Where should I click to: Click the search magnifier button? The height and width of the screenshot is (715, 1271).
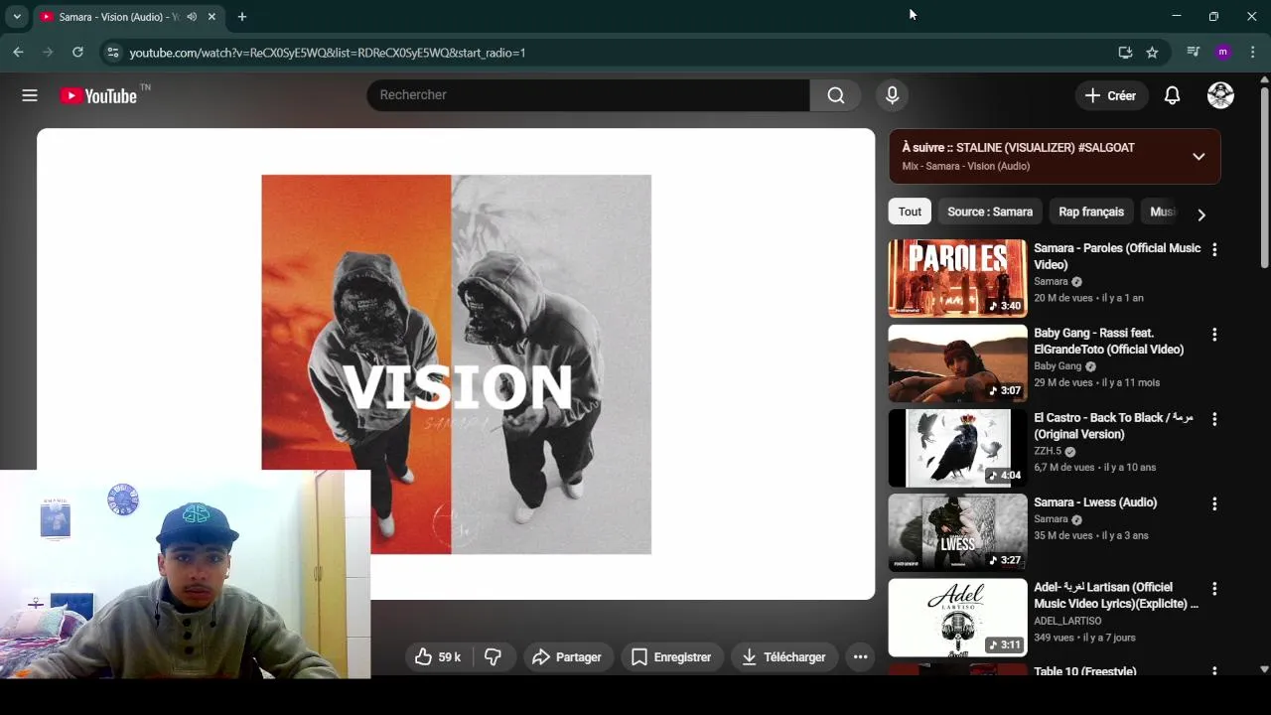[836, 95]
